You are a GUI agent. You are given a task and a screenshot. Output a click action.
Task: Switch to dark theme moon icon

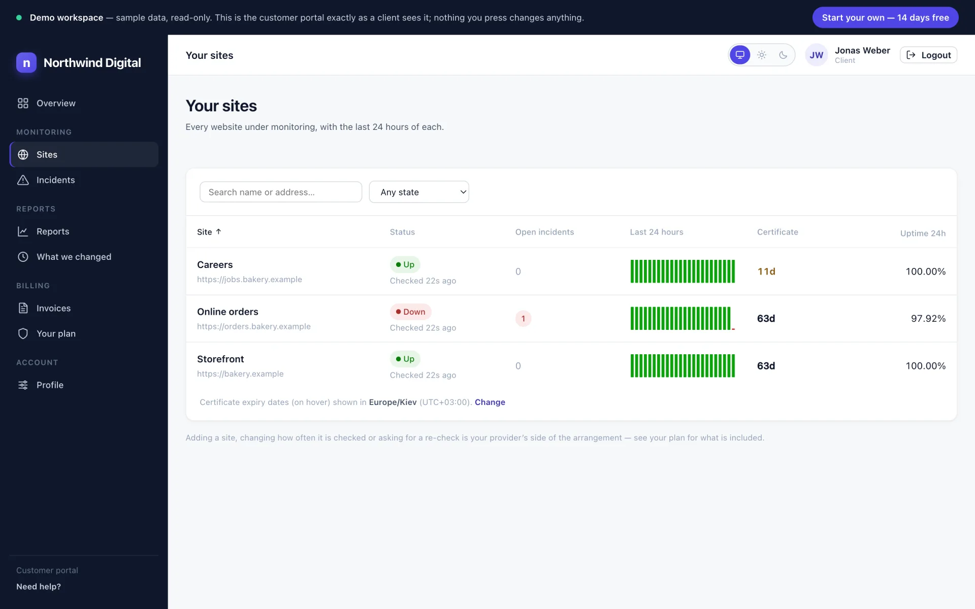[783, 55]
